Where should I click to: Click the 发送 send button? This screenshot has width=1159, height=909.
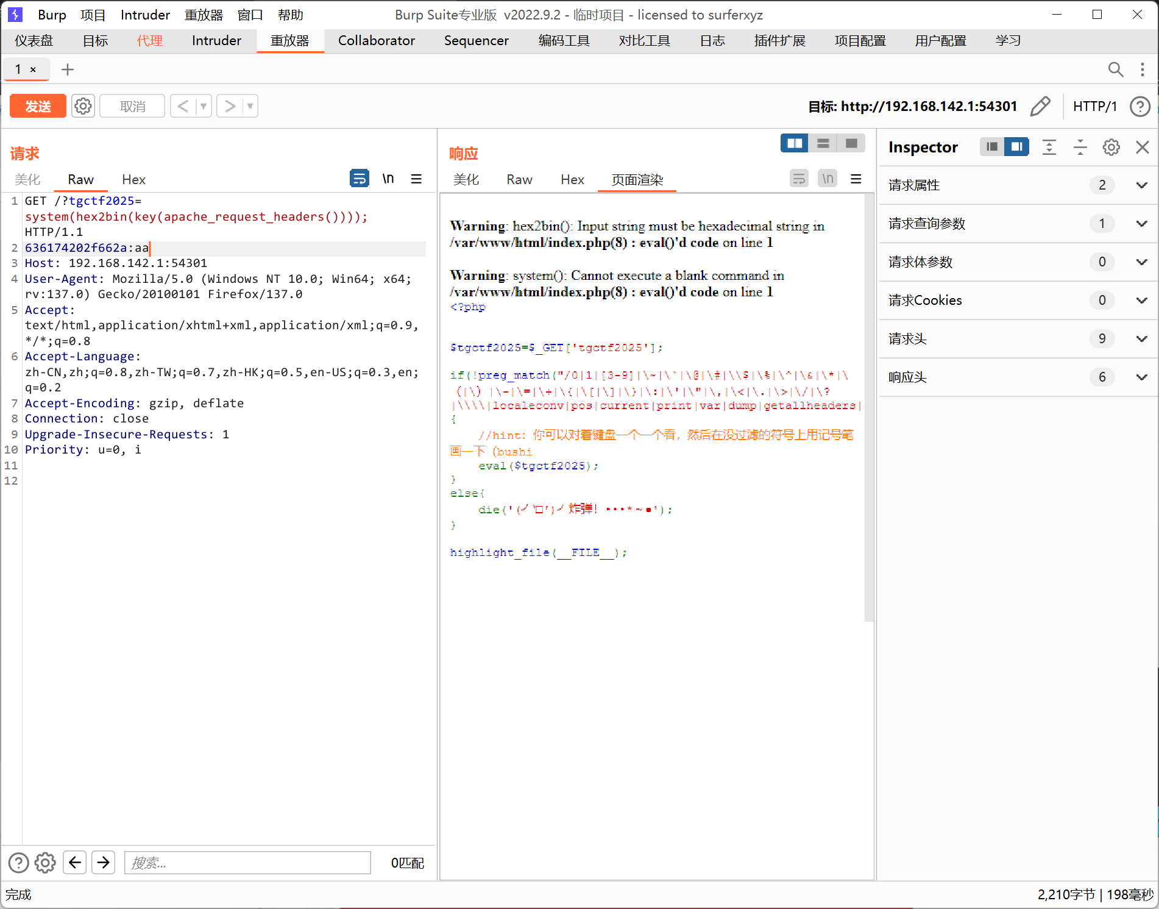click(x=38, y=106)
